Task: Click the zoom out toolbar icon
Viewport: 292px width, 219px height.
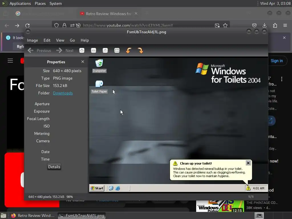Action: click(94, 50)
